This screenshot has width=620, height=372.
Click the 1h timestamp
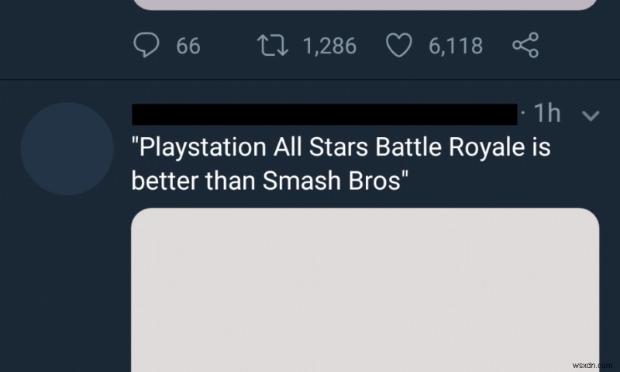pyautogui.click(x=547, y=114)
